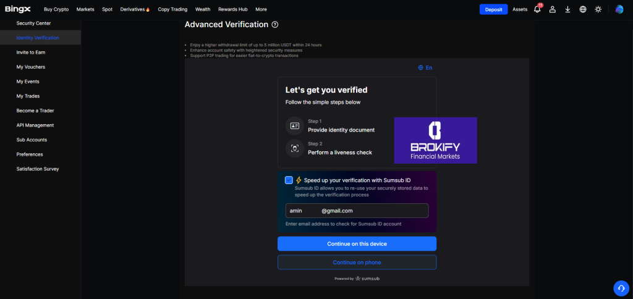Screen dimensions: 633x299
Task: Uncheck Speed up verification with Sumsub ID
Action: [289, 180]
